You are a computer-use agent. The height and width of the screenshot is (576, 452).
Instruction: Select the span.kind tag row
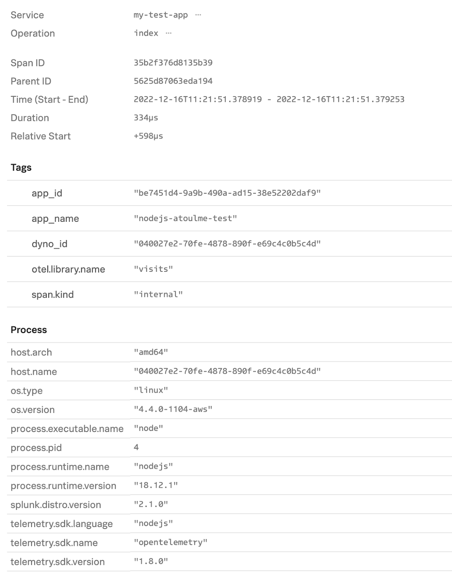pyautogui.click(x=53, y=294)
